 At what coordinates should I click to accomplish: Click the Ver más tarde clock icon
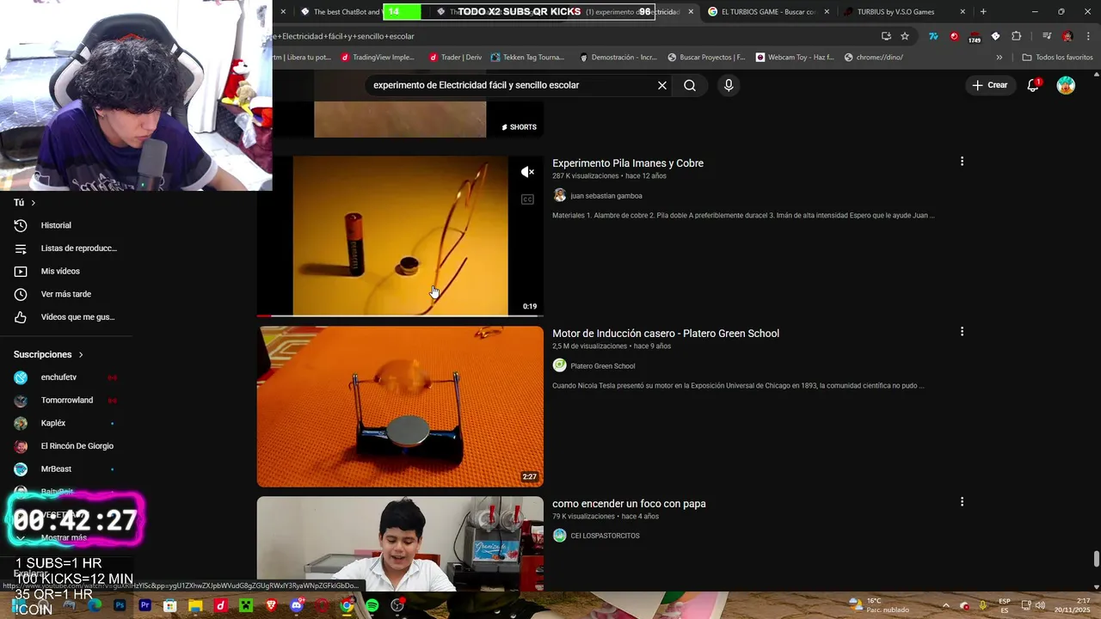[x=22, y=294]
